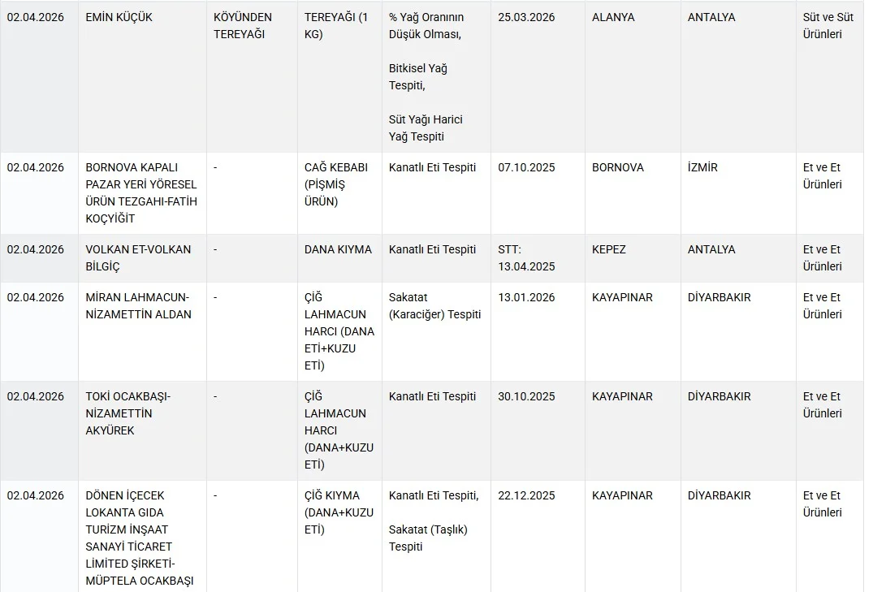This screenshot has width=873, height=592.
Task: Click the Süt ve Süt Ürünleri category
Action: click(823, 26)
